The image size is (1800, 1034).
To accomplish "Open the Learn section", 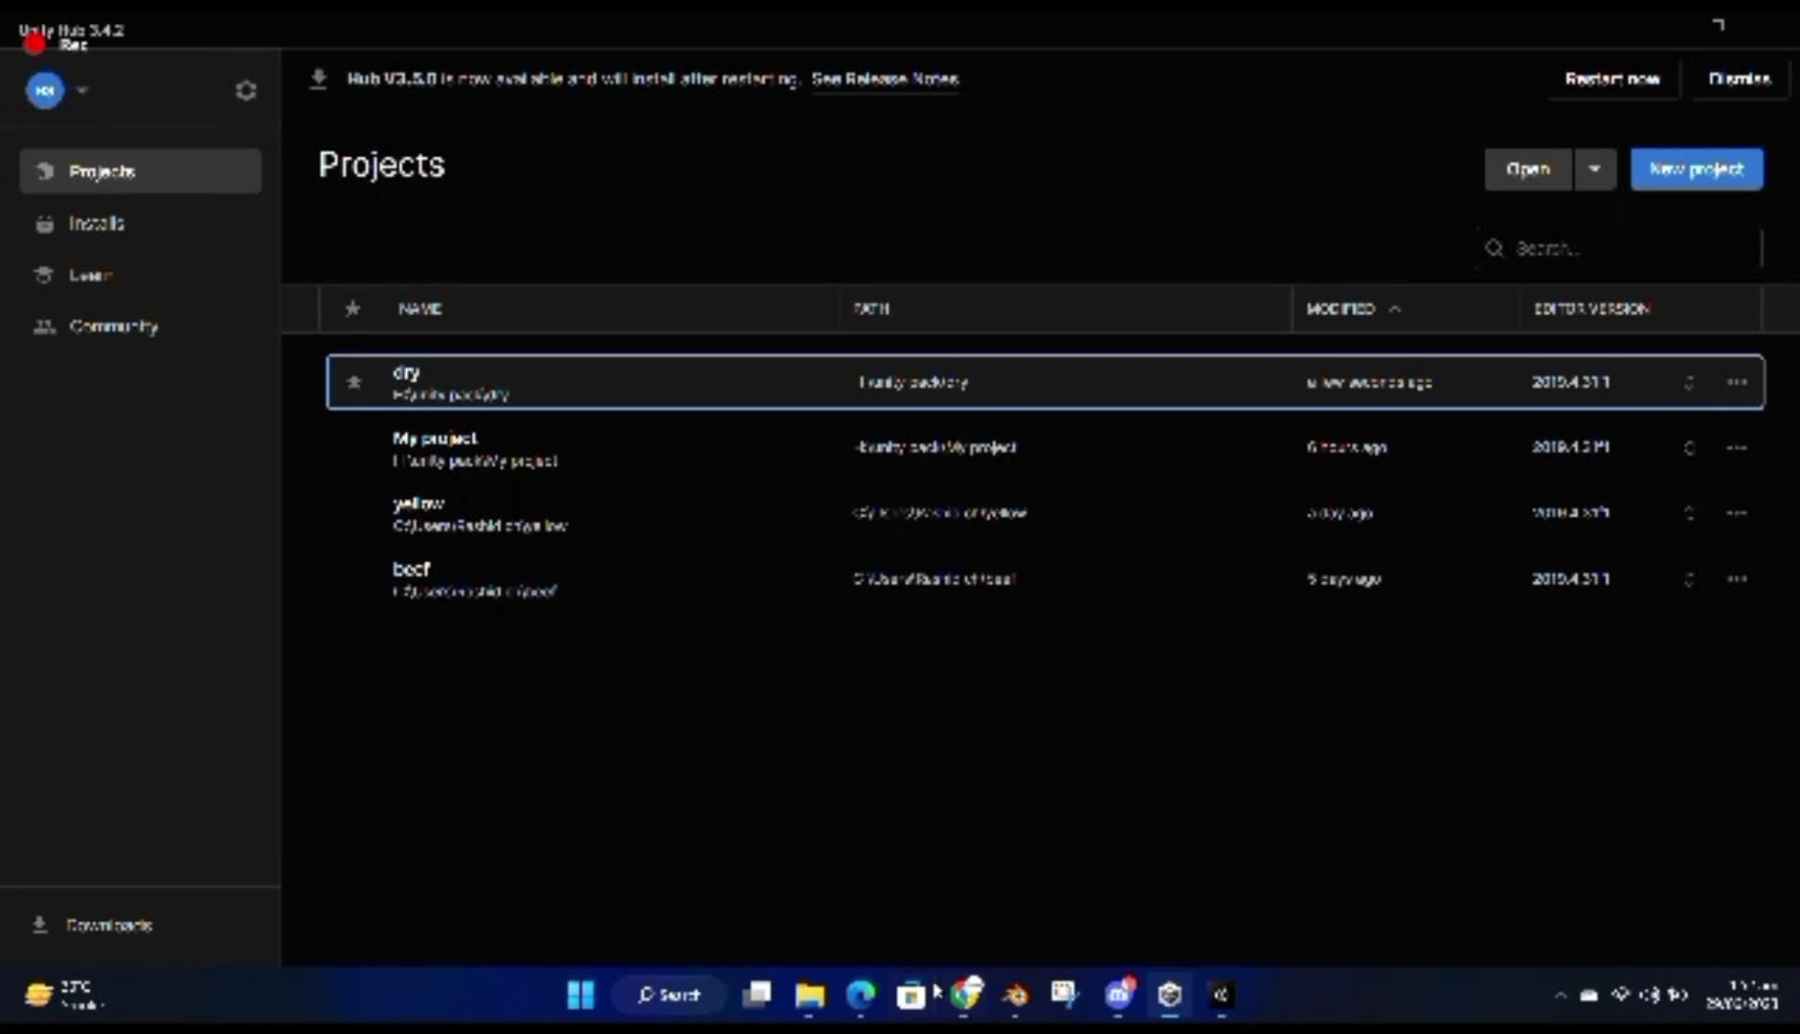I will pyautogui.click(x=140, y=275).
